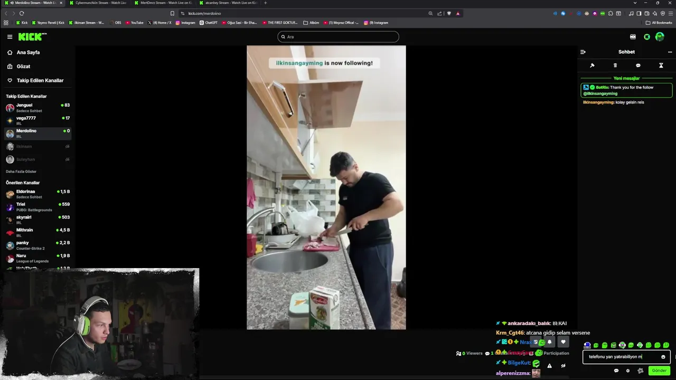
Task: Open Jenguel followed channel
Action: click(37, 108)
